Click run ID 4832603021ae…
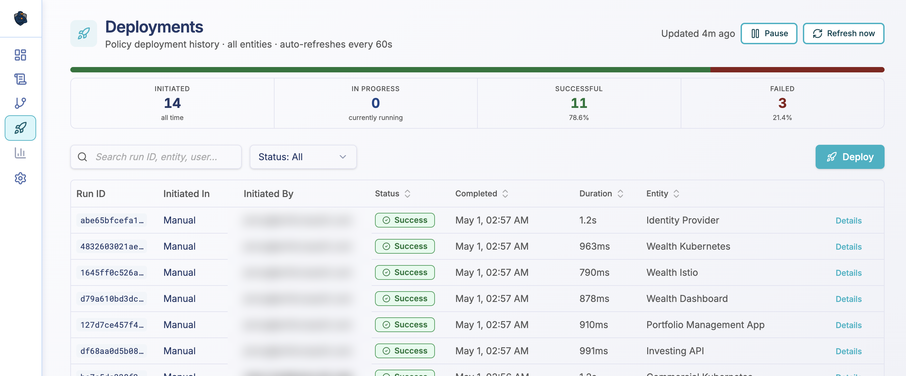The image size is (906, 376). pos(112,246)
